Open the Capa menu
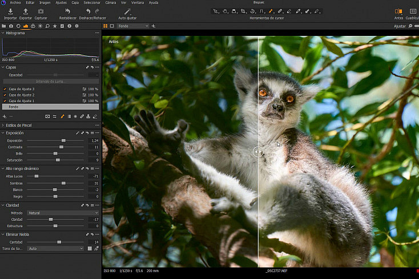419x279 pixels. click(x=75, y=2)
